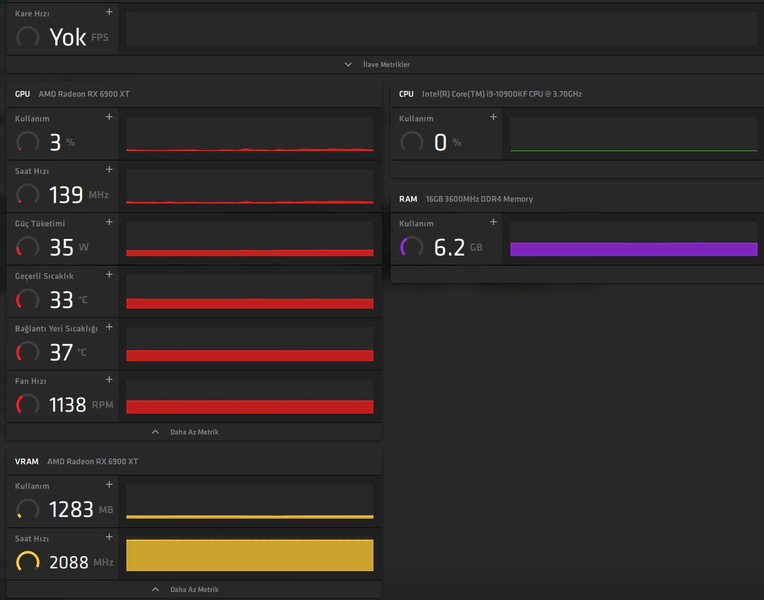Click the Kare Hızı label
The width and height of the screenshot is (764, 600).
tap(32, 13)
